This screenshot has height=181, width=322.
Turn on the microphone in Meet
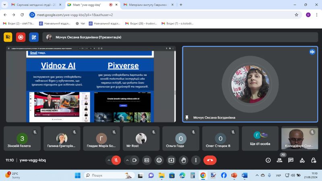(x=116, y=160)
